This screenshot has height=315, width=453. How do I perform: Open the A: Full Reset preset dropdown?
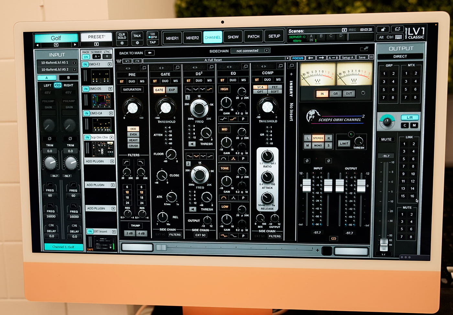[287, 59]
